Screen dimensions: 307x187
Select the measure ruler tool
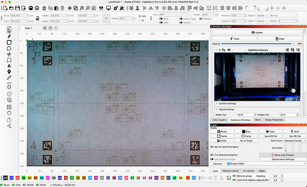pyautogui.click(x=9, y=77)
